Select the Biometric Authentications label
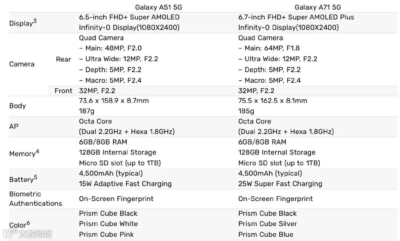Screen dimensions: 400x241 click(36, 199)
